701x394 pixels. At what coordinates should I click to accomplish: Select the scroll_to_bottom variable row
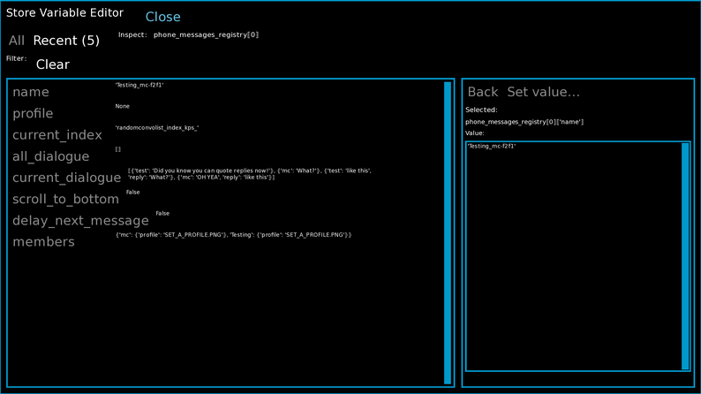tap(65, 199)
